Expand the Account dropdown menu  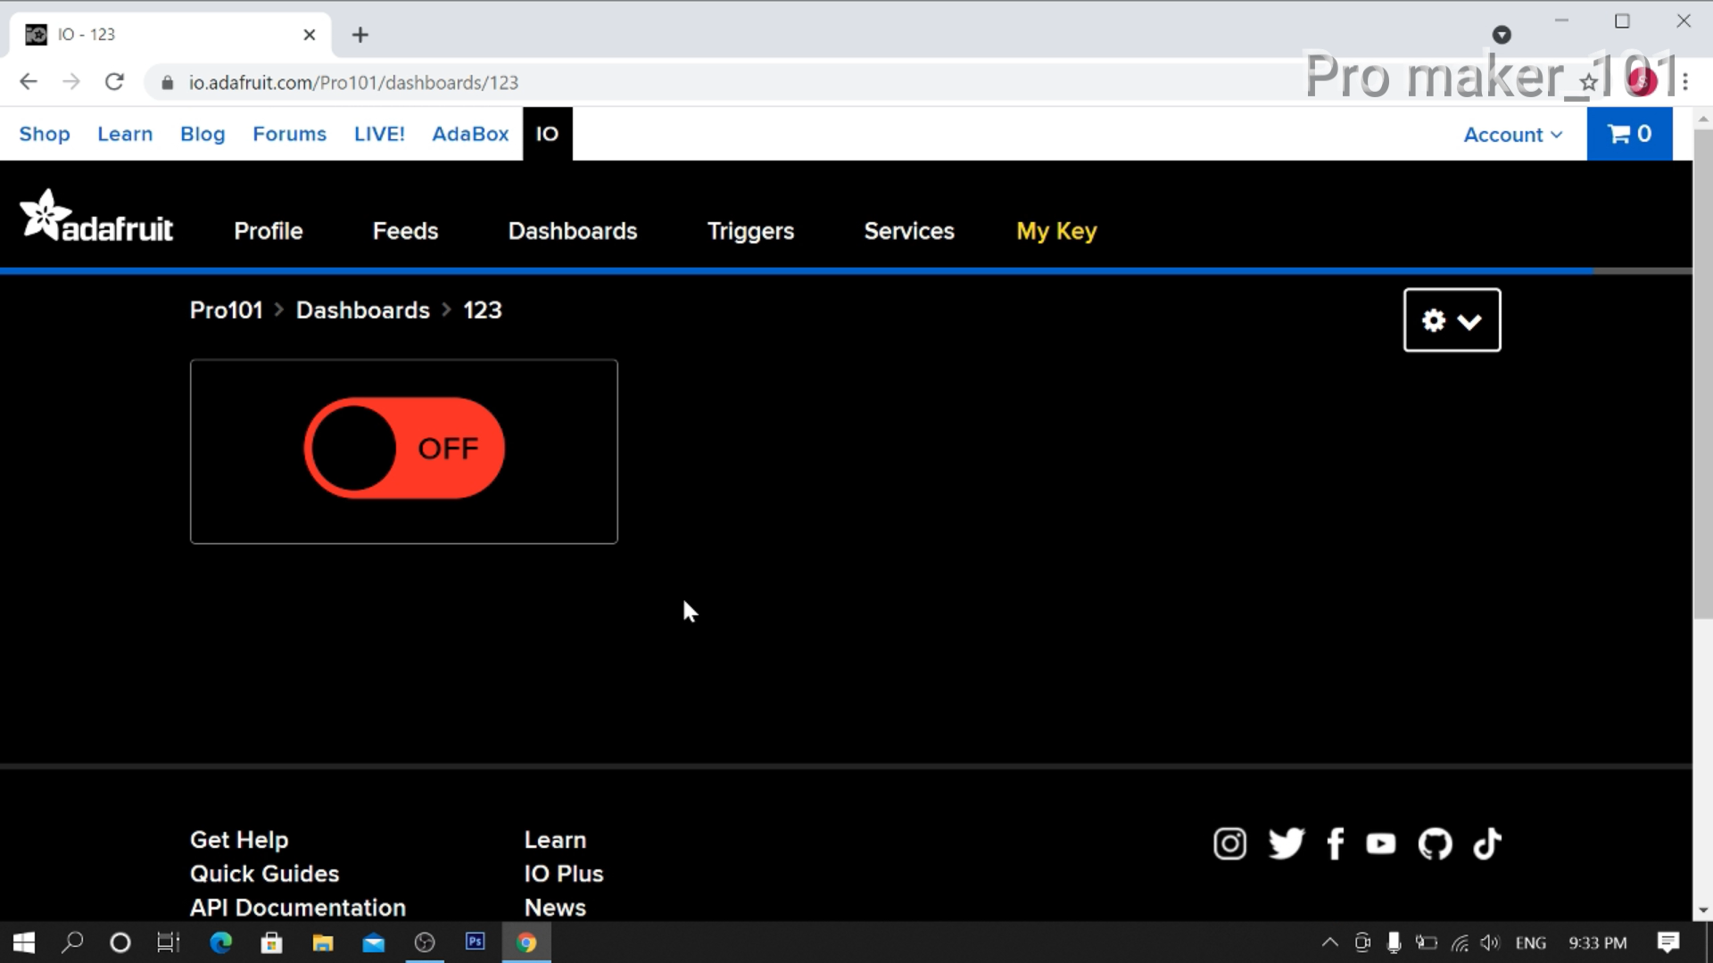coord(1512,134)
